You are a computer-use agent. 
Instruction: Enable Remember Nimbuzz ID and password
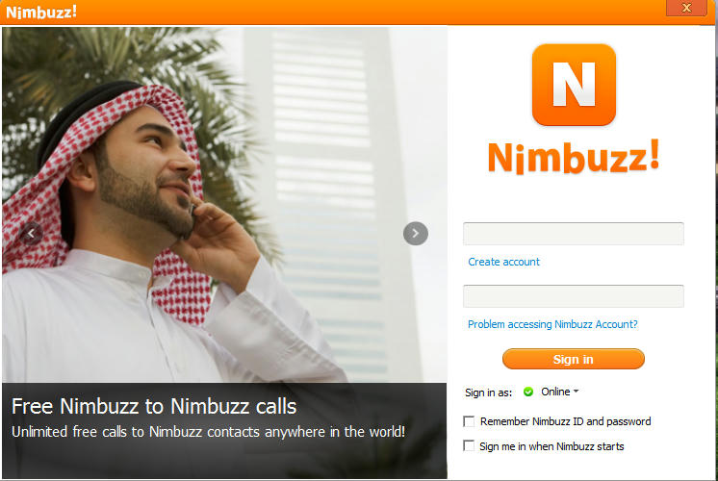[469, 421]
